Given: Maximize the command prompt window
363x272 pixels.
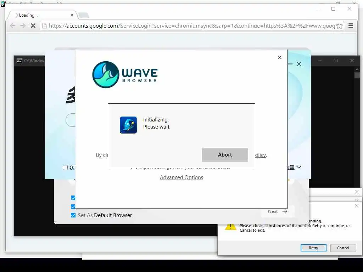Looking at the screenshot, I should [x=336, y=61].
